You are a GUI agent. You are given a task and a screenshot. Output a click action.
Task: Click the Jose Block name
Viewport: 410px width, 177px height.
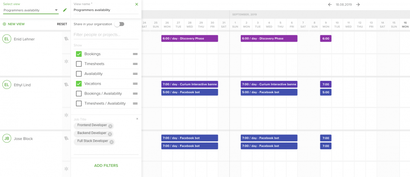pos(23,139)
